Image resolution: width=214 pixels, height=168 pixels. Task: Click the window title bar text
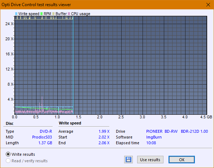(36, 5)
